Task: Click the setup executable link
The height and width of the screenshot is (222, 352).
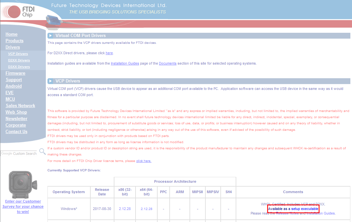Action: coord(305,209)
